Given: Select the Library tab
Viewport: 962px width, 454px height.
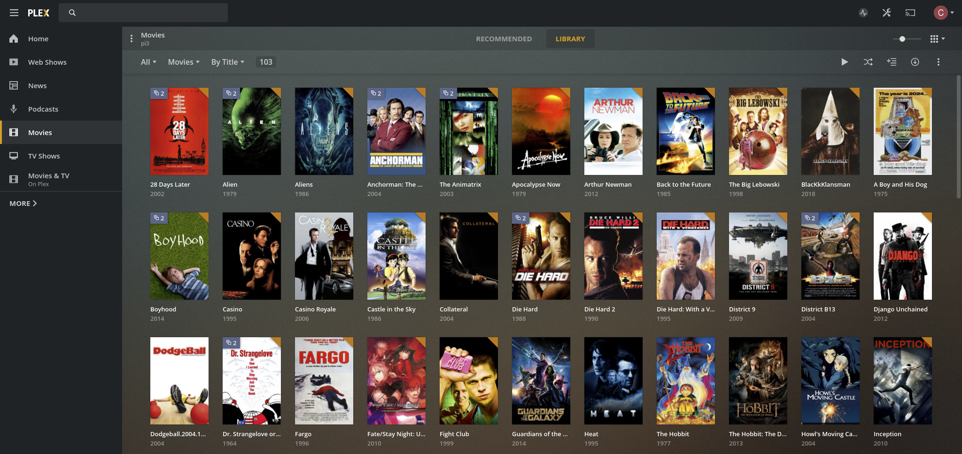Looking at the screenshot, I should [570, 39].
